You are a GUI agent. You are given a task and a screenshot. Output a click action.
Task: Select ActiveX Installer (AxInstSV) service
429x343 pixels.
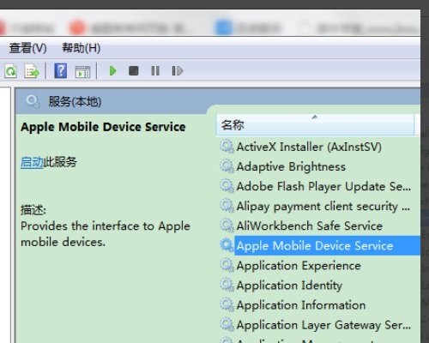point(309,147)
